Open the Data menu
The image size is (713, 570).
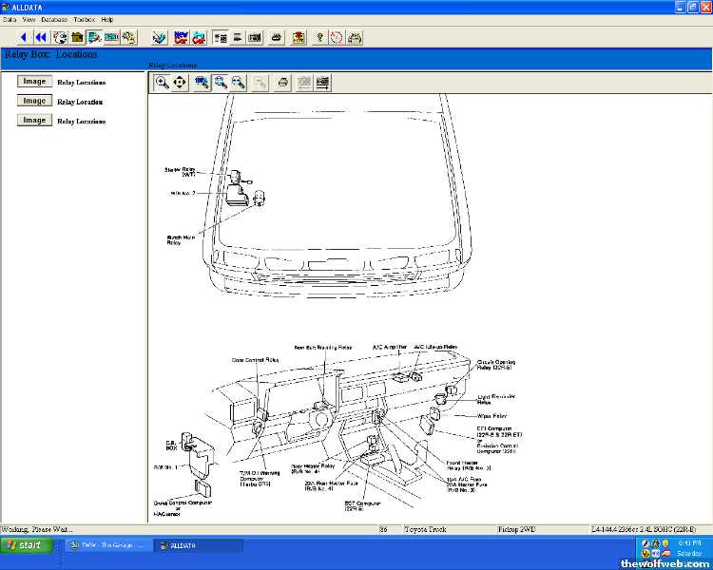pyautogui.click(x=10, y=19)
